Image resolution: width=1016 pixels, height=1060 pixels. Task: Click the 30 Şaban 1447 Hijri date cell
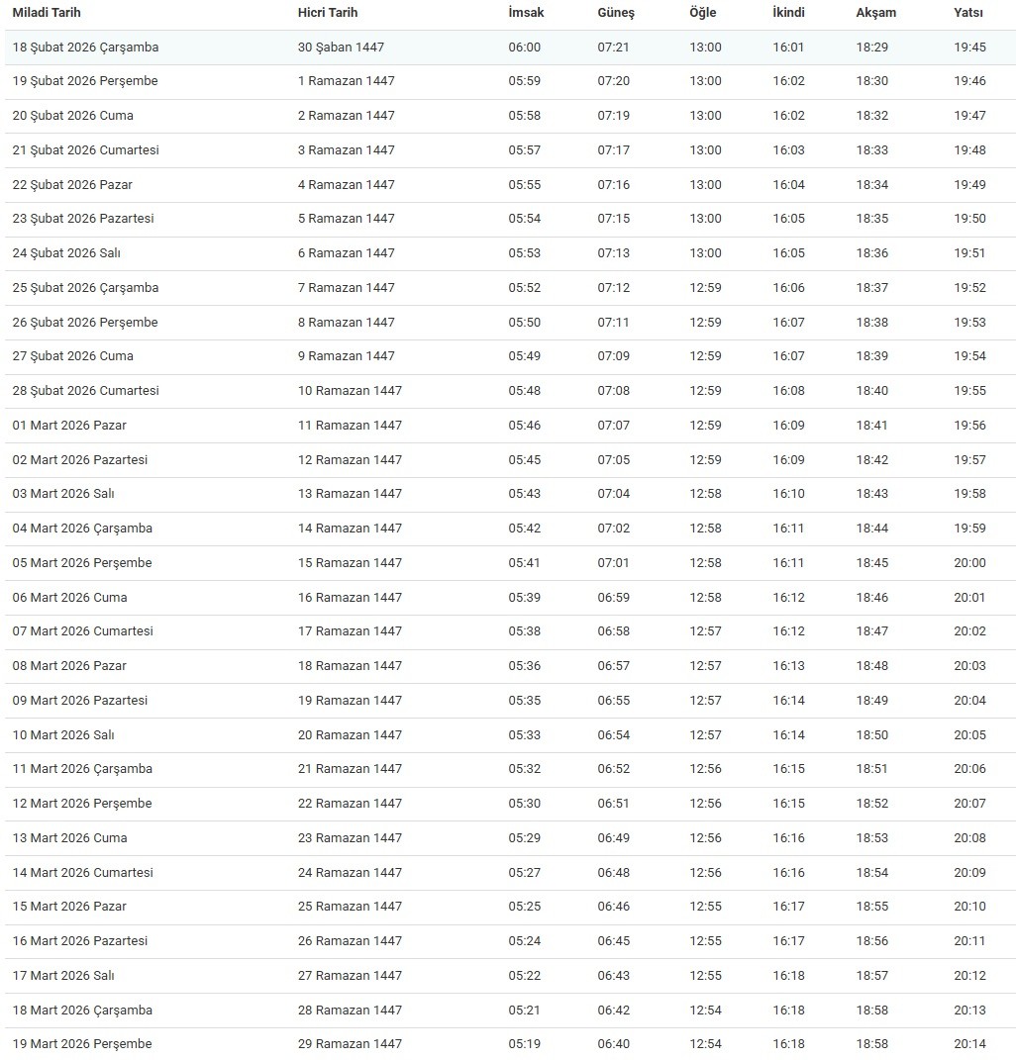point(341,48)
